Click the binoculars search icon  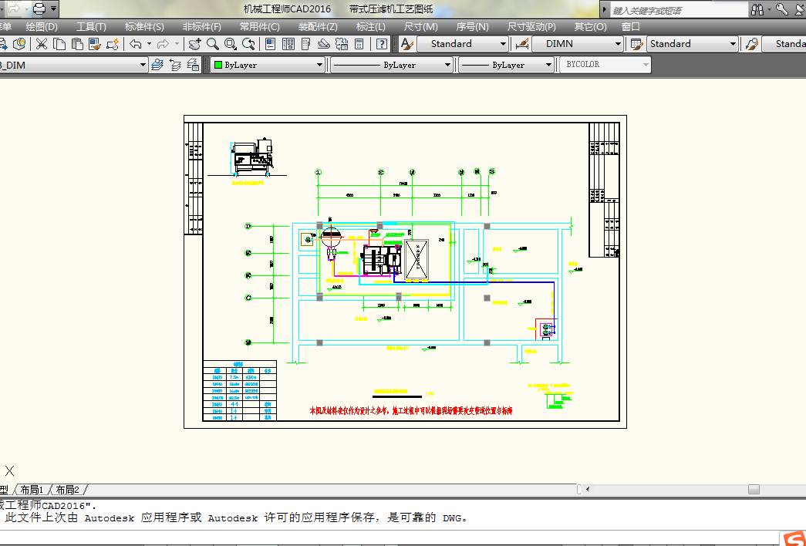tap(757, 8)
